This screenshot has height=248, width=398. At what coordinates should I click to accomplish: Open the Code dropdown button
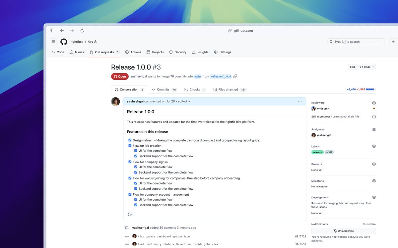(367, 67)
